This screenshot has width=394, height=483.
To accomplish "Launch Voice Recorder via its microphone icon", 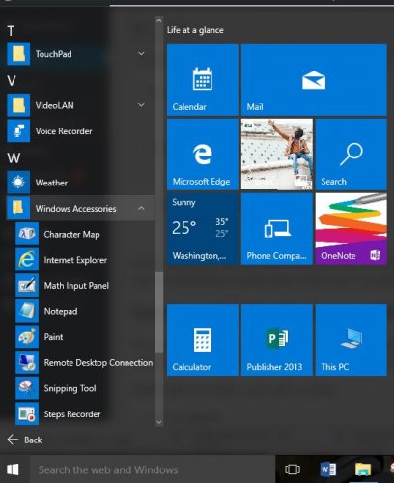I will pyautogui.click(x=18, y=131).
